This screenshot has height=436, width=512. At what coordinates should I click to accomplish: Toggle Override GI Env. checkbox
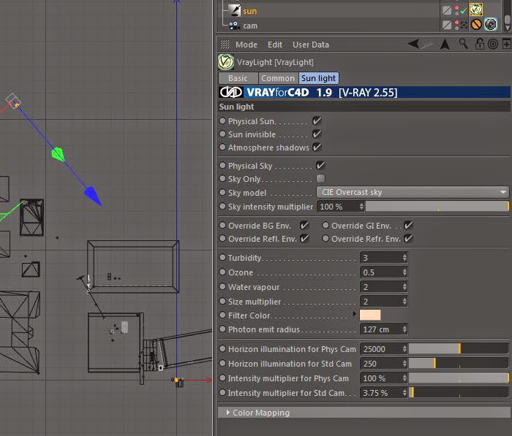[408, 226]
